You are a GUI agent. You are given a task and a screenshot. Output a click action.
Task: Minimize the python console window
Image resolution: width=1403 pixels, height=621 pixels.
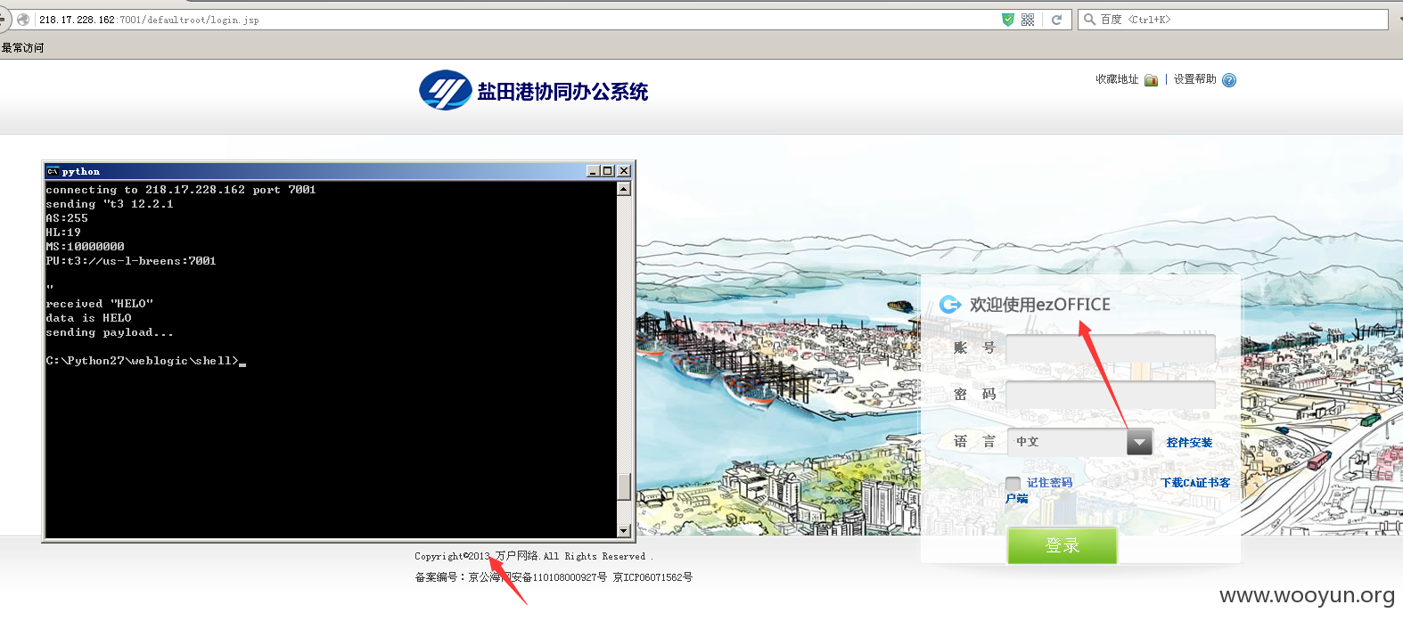594,171
